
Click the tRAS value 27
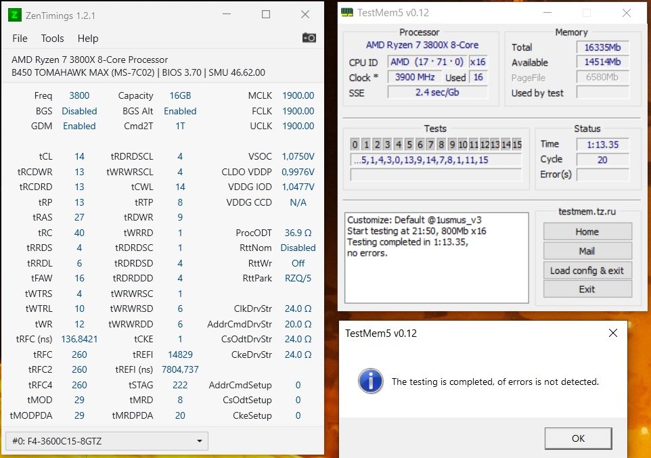[x=79, y=218]
